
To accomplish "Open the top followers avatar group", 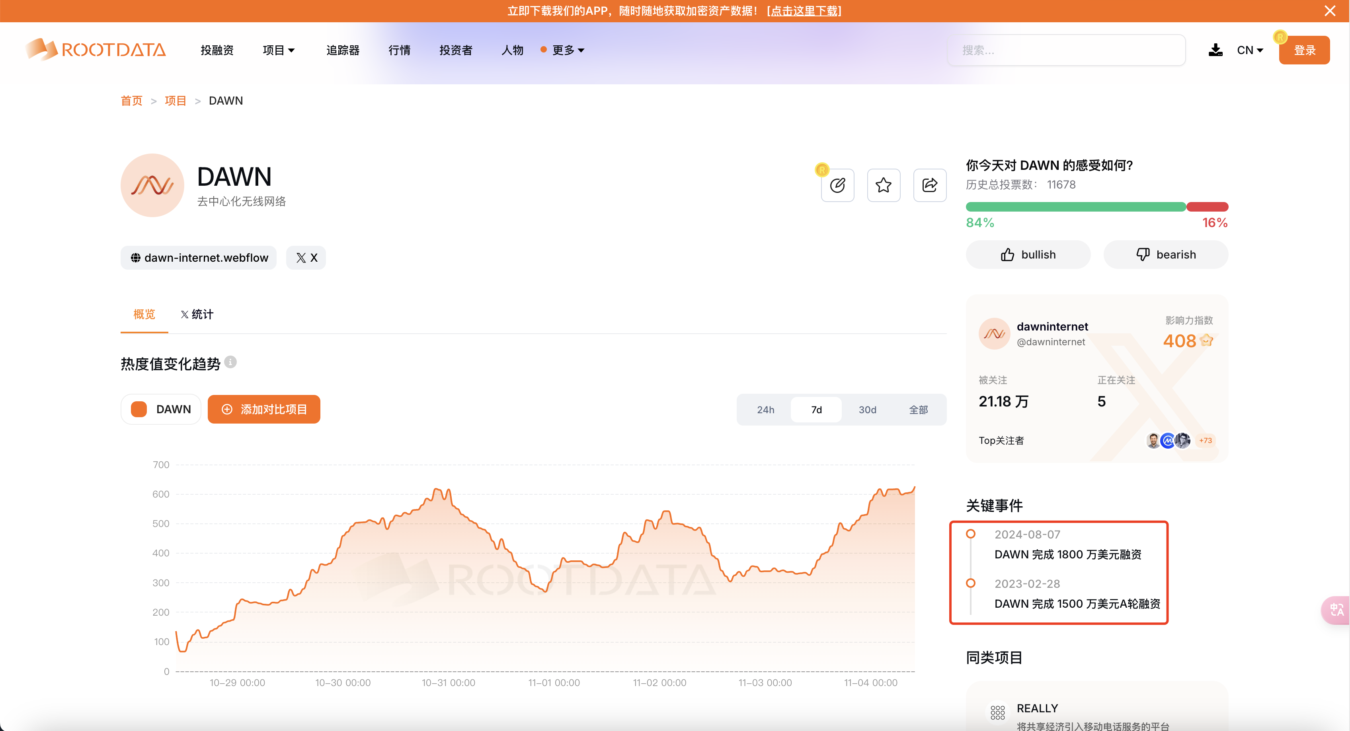I will point(1168,440).
